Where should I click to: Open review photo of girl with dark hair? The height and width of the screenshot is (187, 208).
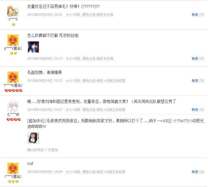pos(33,47)
